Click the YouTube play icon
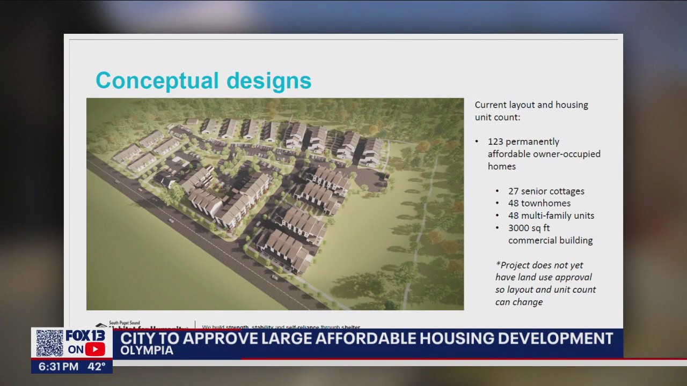 click(95, 350)
